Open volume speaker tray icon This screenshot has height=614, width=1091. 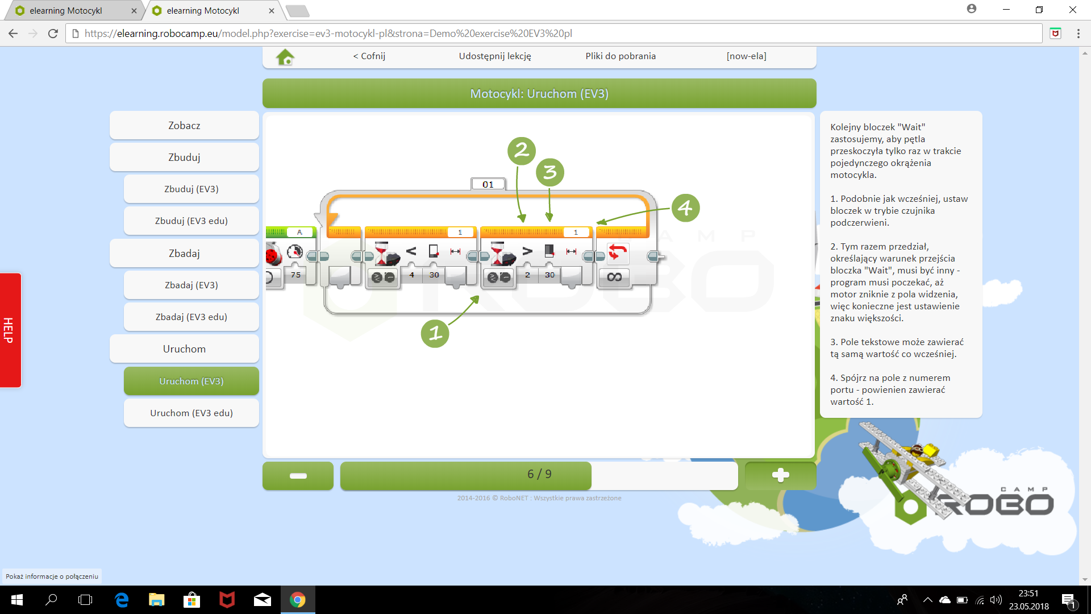click(x=996, y=600)
